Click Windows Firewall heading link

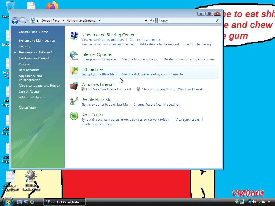coord(98,84)
